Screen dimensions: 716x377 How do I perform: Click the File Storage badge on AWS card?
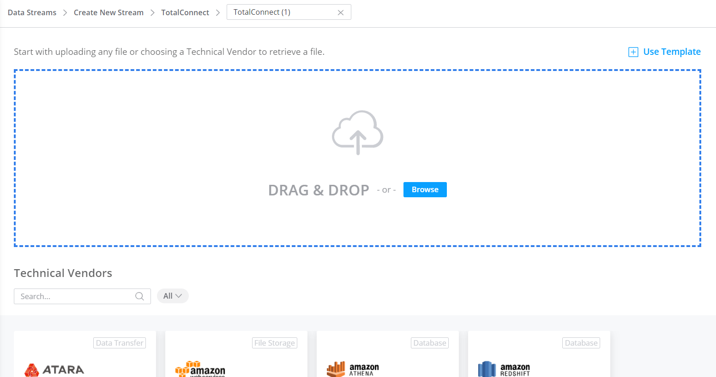pos(274,342)
